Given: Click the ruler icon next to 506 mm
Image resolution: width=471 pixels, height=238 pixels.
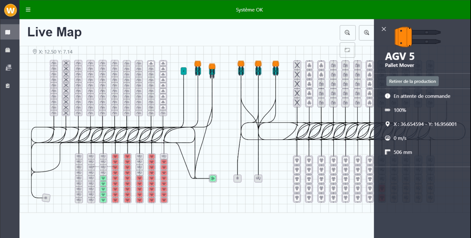Looking at the screenshot, I should point(387,152).
